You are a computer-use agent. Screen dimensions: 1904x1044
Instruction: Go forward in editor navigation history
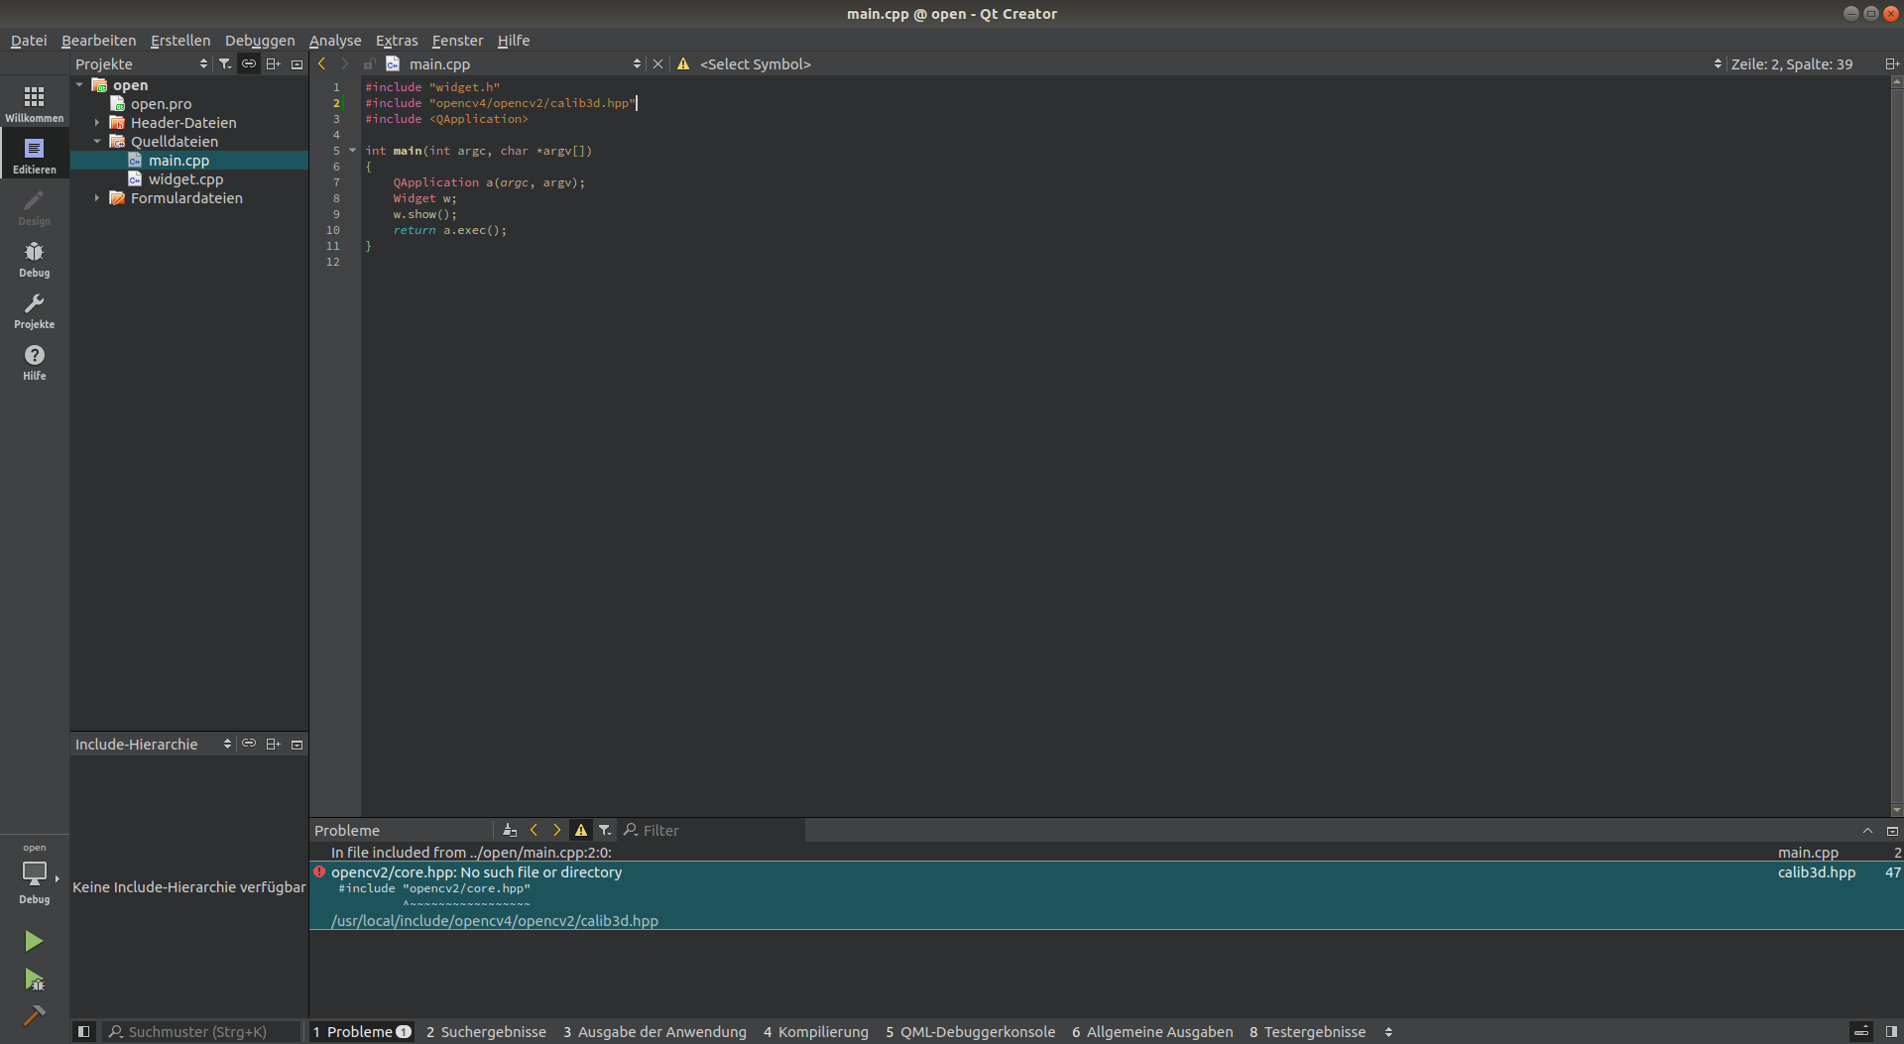pos(344,63)
